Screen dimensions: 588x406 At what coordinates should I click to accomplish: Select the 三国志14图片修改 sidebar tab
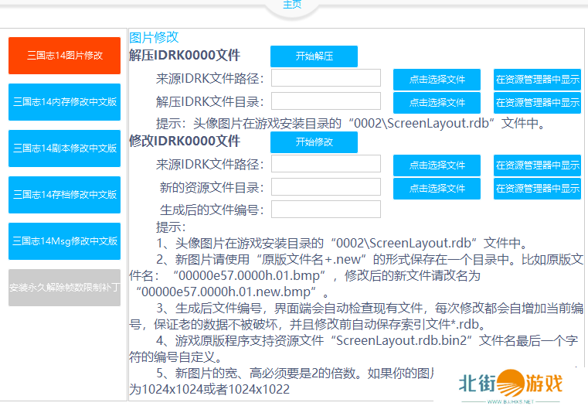tap(65, 56)
